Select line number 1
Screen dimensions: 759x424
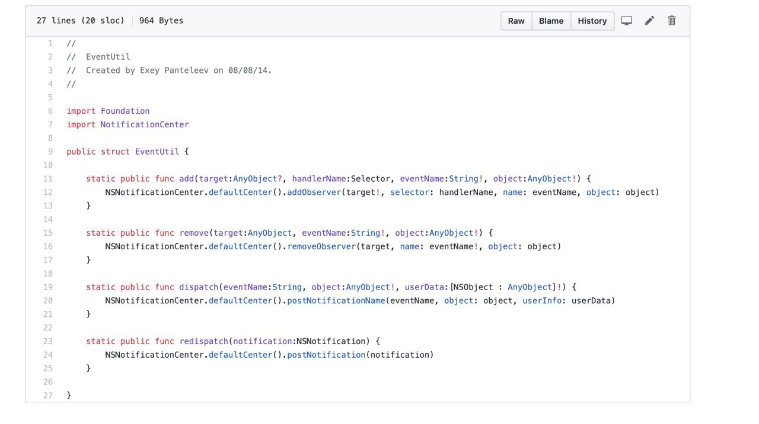[50, 43]
